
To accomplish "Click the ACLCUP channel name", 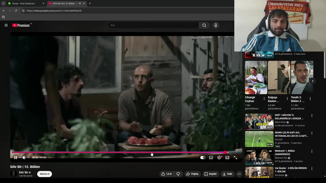I will pyautogui.click(x=279, y=140).
